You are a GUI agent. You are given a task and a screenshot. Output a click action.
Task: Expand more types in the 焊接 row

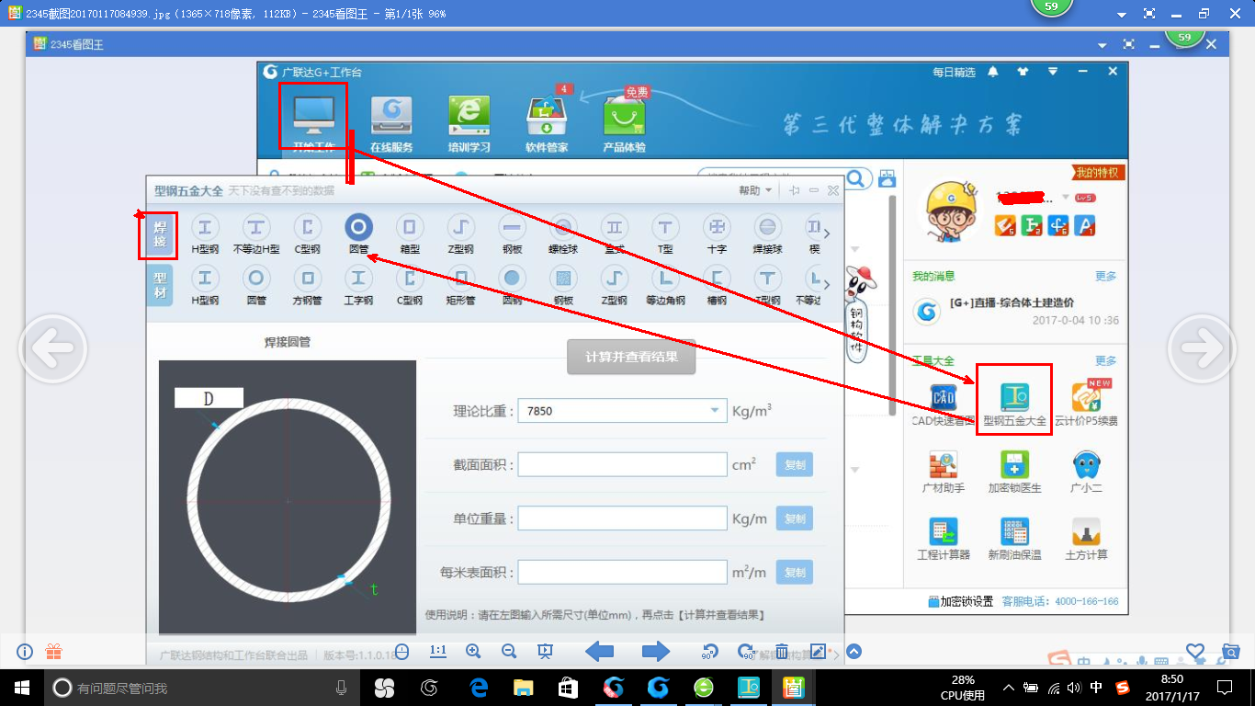[826, 233]
